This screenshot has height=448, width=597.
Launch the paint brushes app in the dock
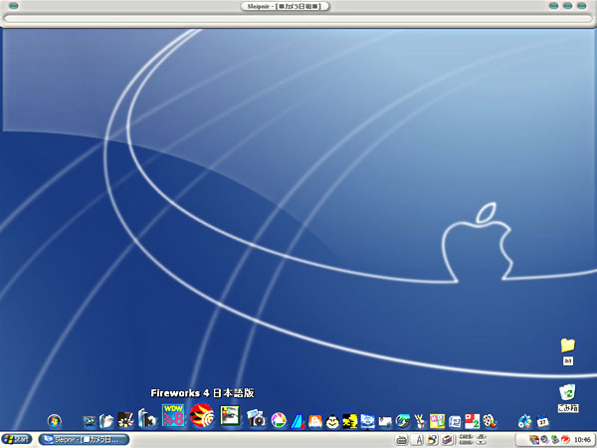(x=125, y=419)
